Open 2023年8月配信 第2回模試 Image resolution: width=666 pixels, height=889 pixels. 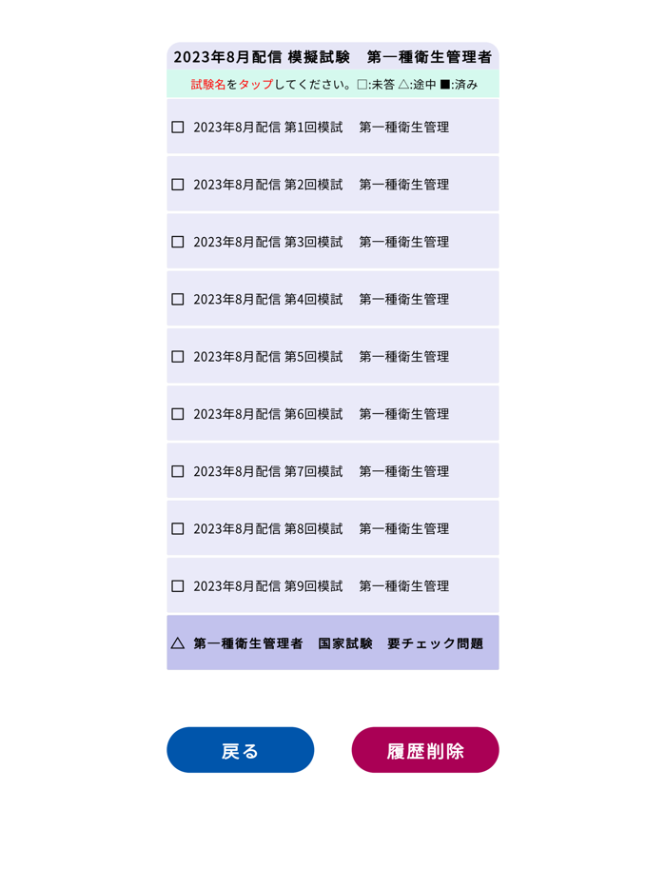click(x=321, y=184)
